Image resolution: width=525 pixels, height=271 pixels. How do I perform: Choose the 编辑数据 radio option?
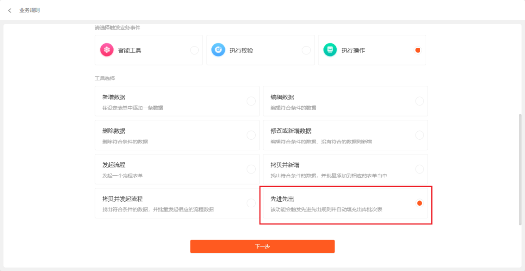[x=420, y=101]
